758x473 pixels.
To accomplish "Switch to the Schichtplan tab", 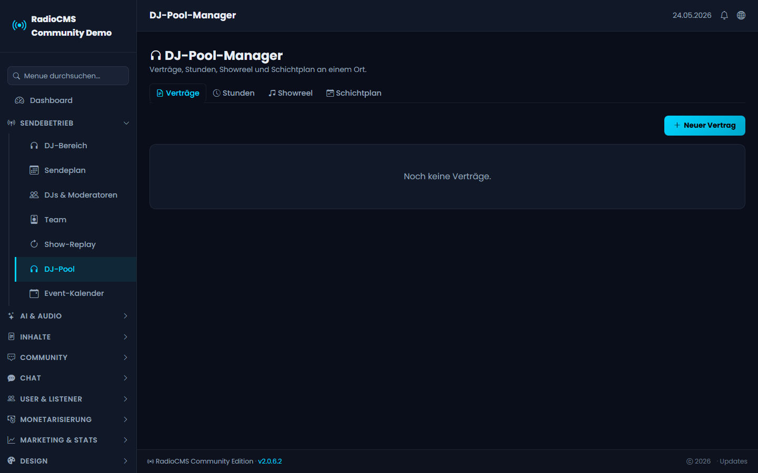I will tap(354, 93).
